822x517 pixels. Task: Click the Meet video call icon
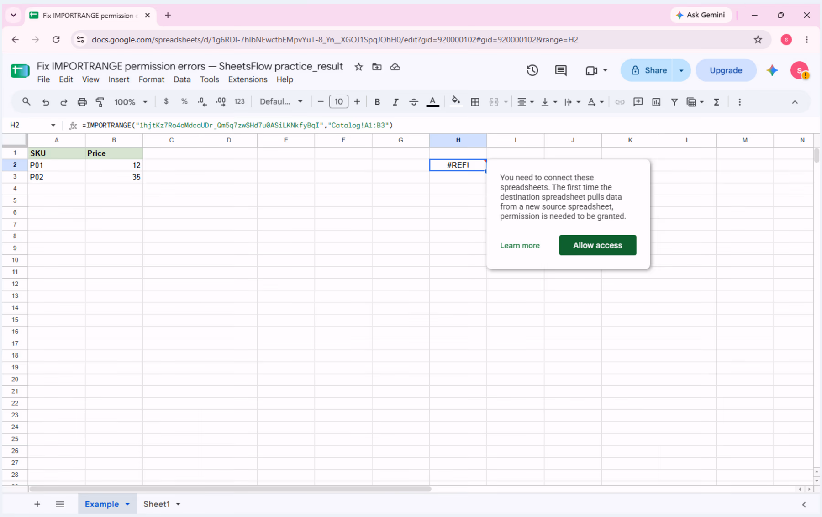(x=591, y=70)
